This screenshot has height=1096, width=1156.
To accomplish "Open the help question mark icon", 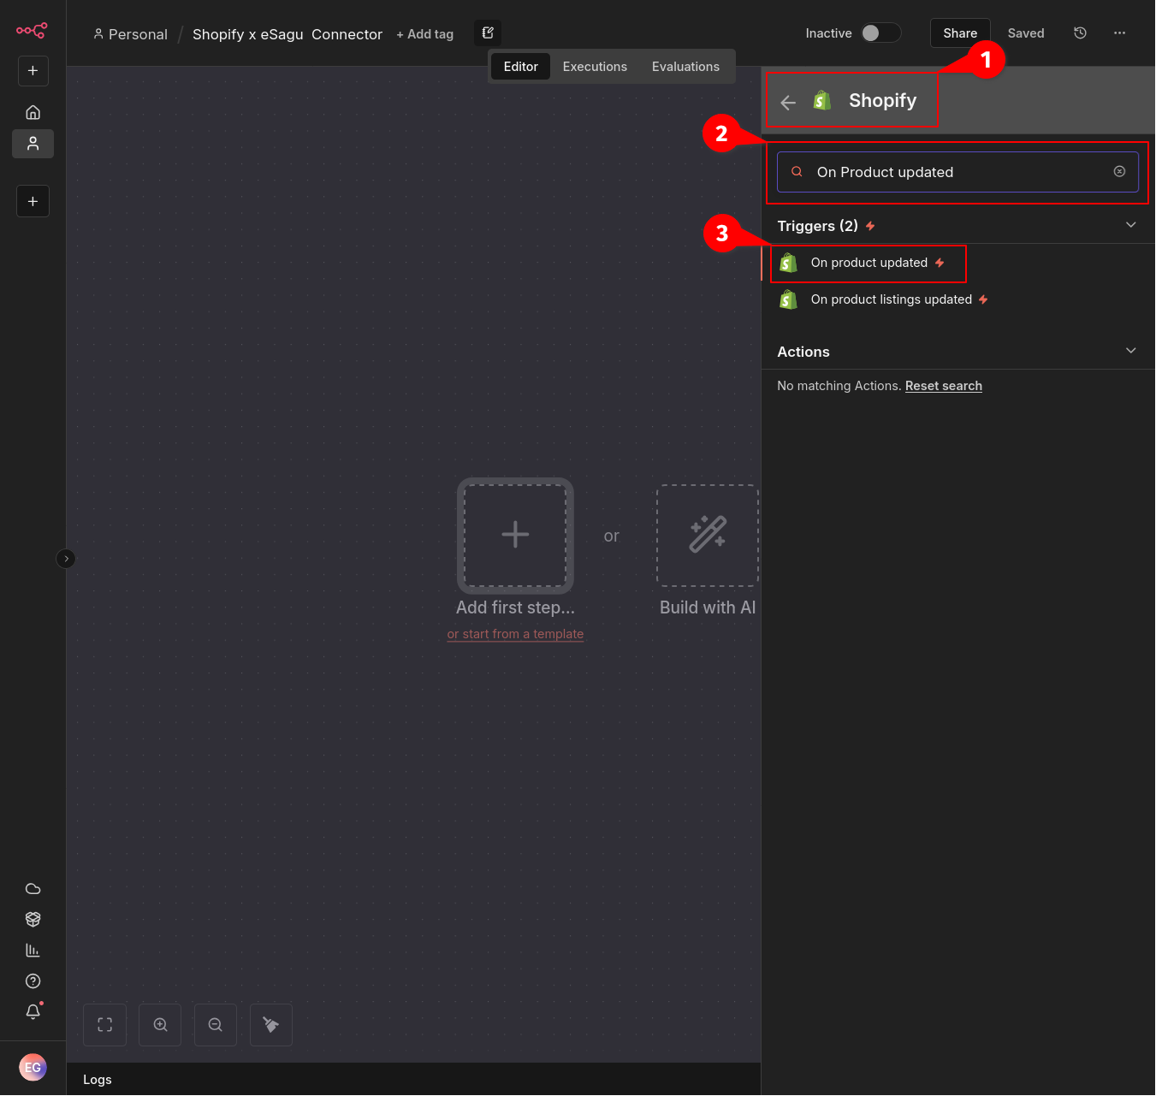I will 33,981.
